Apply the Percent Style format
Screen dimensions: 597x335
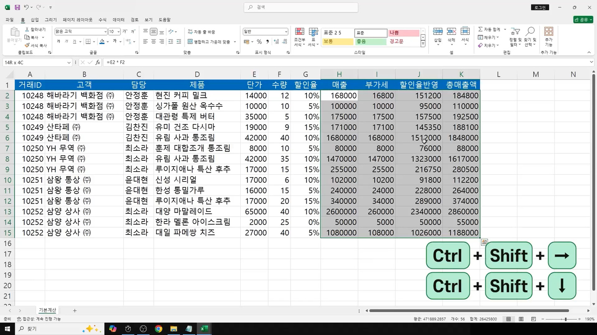[259, 41]
